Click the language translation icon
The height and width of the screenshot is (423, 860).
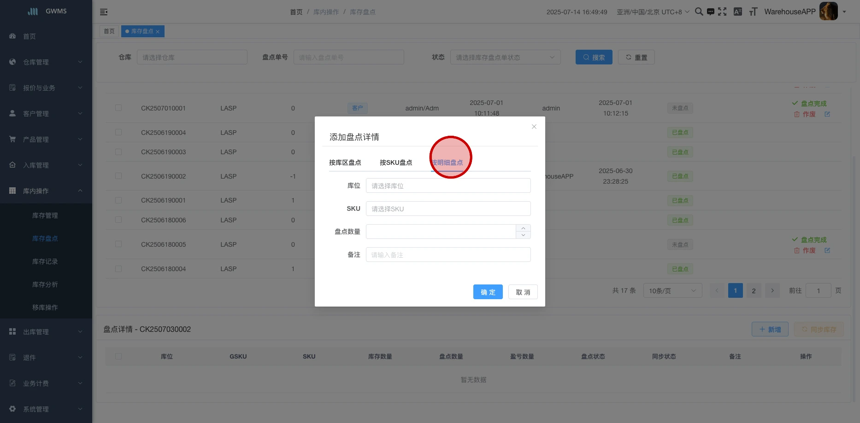(738, 12)
